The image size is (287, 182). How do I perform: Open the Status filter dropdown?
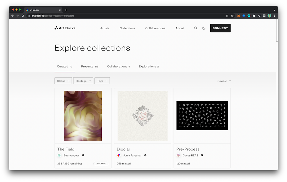click(63, 81)
